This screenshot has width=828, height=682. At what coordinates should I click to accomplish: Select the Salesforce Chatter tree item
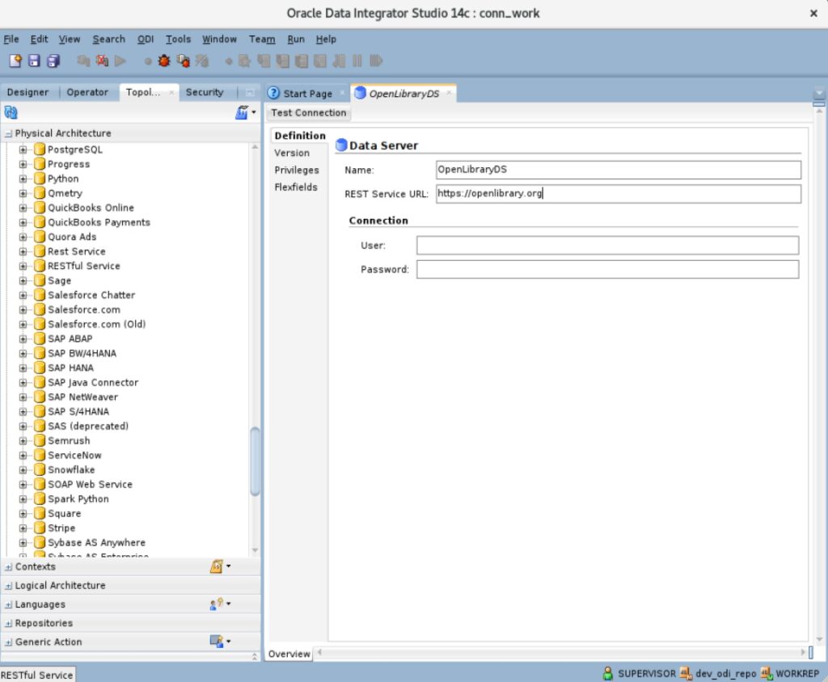click(91, 295)
